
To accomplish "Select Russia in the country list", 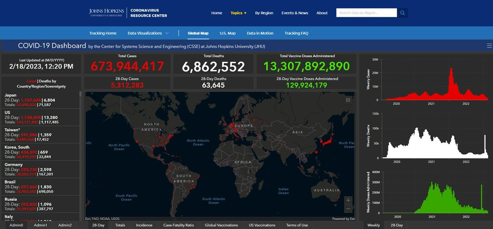I will 40,204.
